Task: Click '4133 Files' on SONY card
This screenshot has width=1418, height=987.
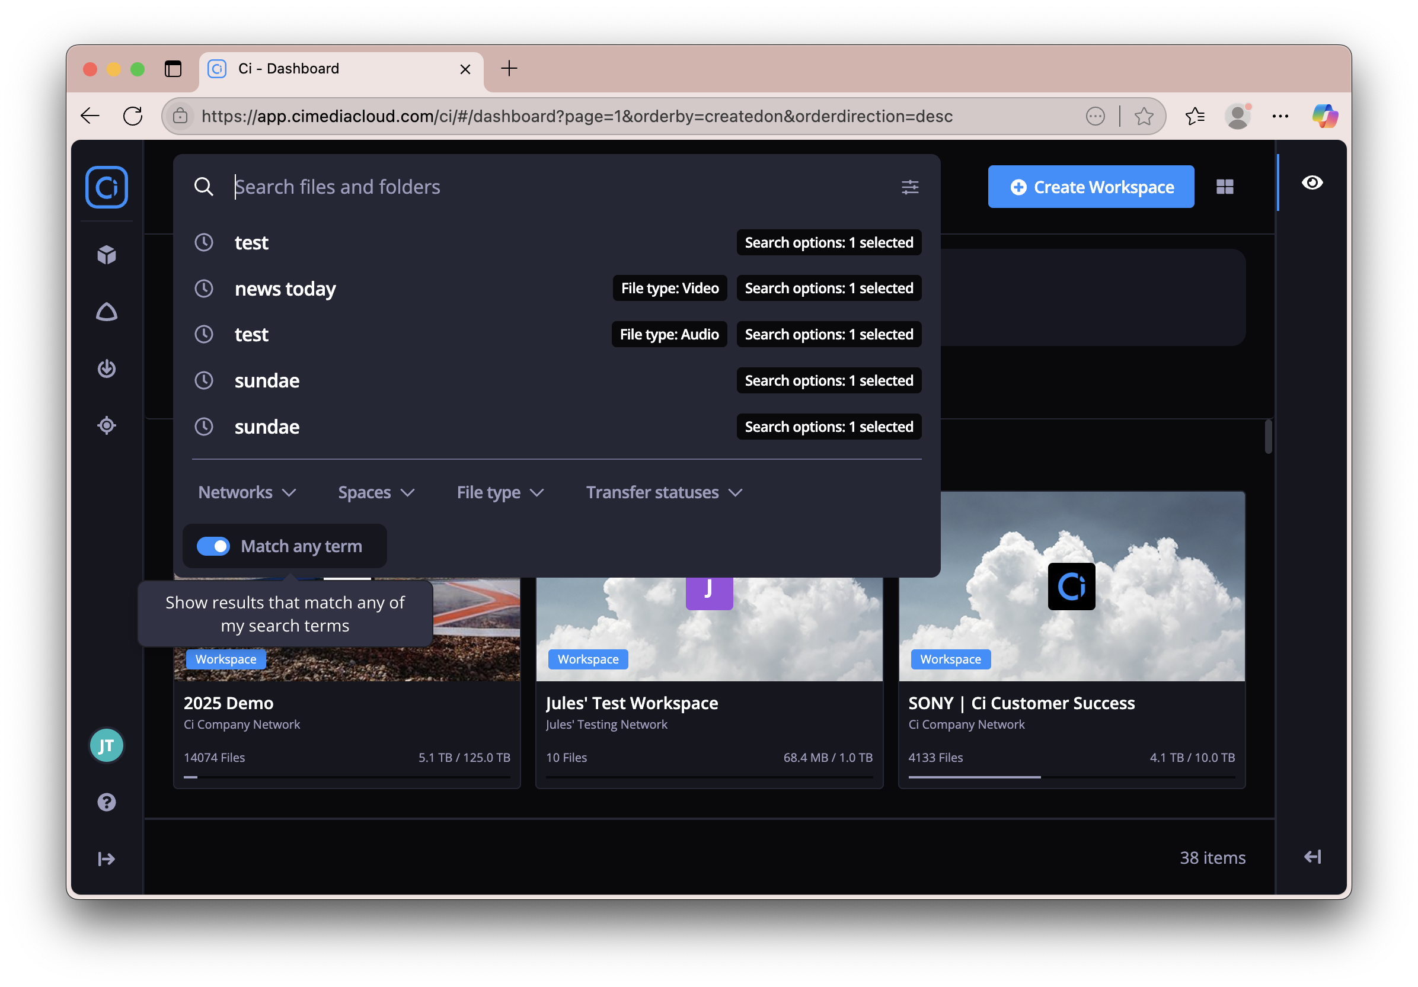Action: (x=935, y=757)
